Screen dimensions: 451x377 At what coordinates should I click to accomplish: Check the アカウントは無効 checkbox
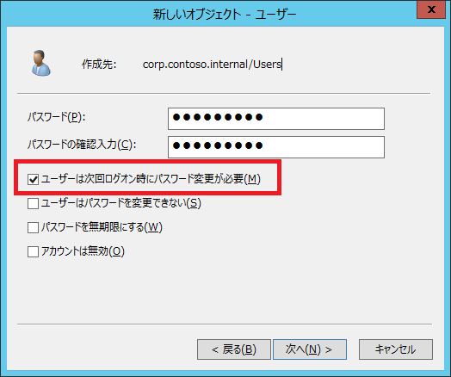pos(33,251)
